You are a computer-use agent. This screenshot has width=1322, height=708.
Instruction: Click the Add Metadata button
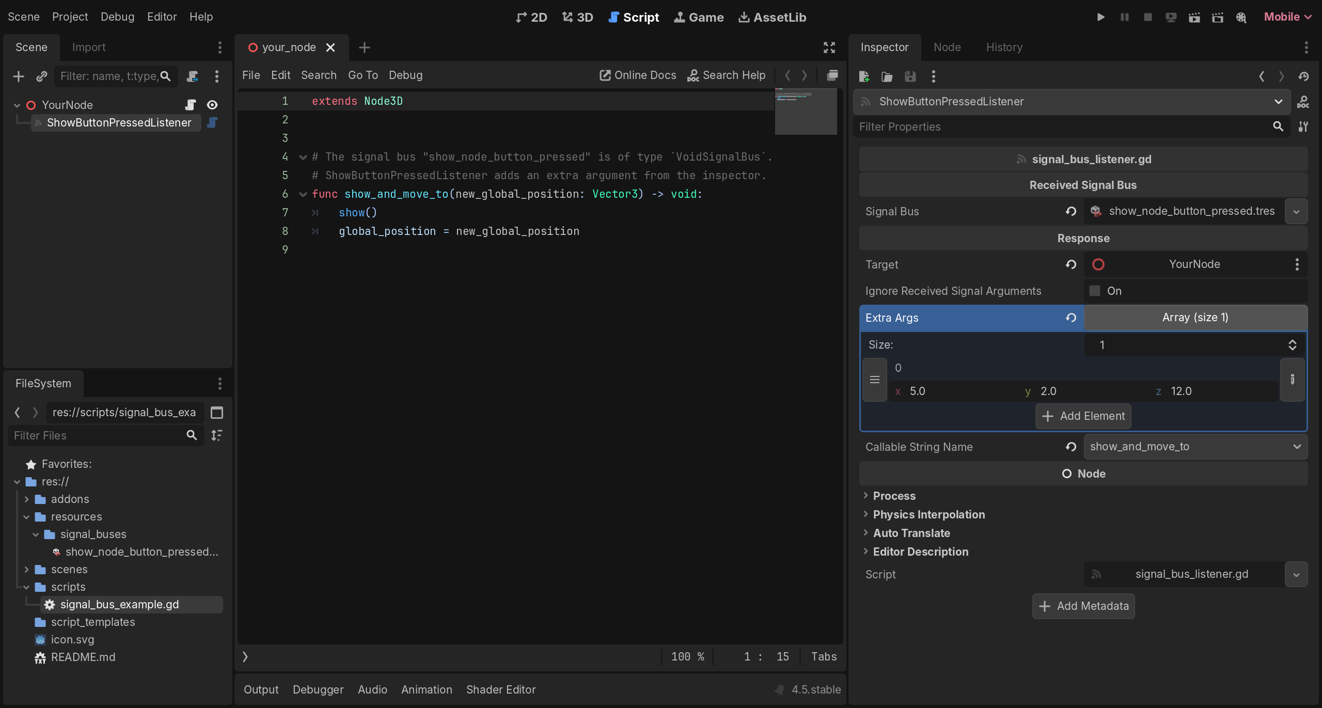1083,606
